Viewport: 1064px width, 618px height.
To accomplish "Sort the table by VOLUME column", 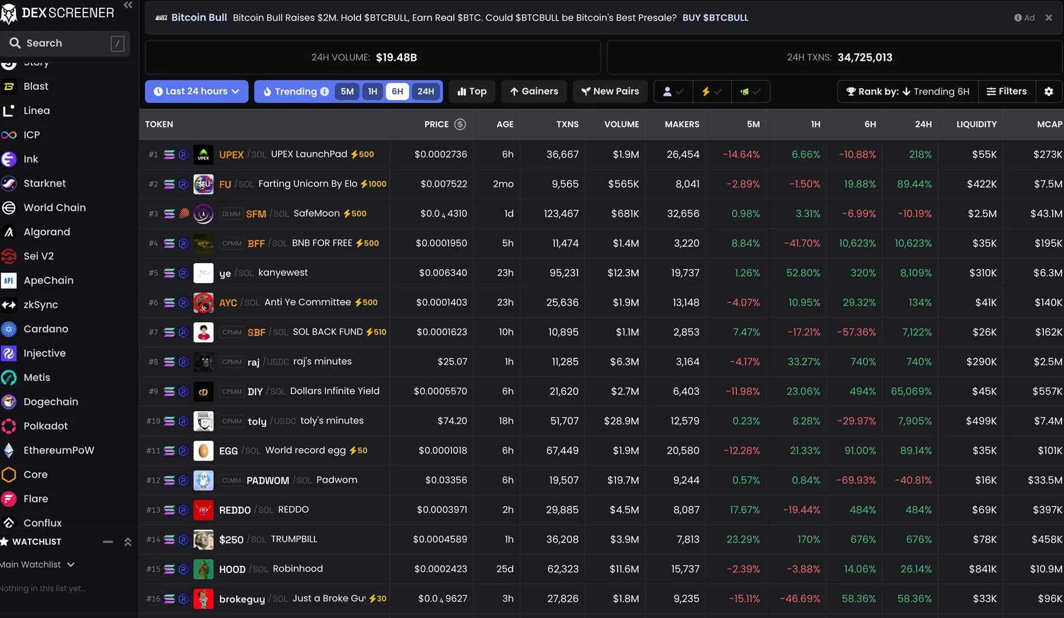I will pyautogui.click(x=621, y=124).
